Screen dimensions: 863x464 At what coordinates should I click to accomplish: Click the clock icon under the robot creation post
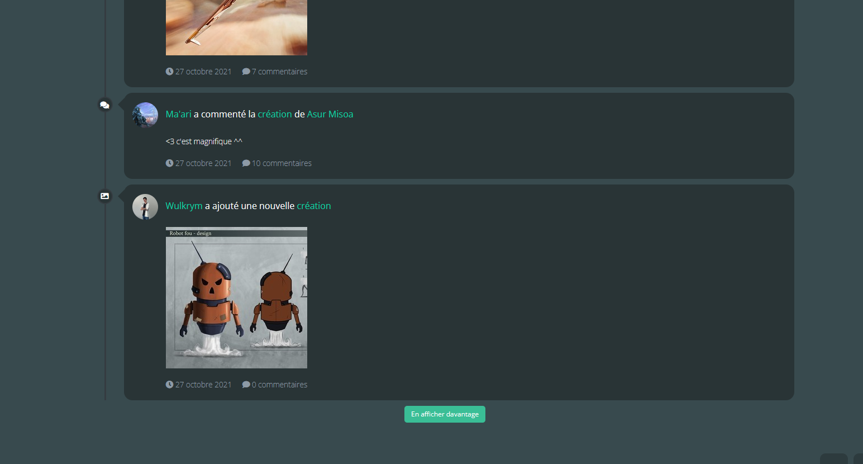pyautogui.click(x=169, y=384)
